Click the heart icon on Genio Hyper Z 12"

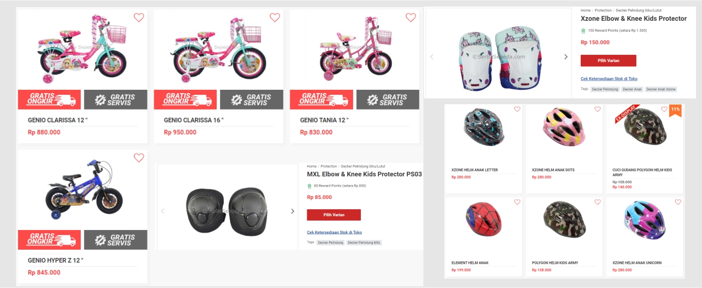pos(139,158)
